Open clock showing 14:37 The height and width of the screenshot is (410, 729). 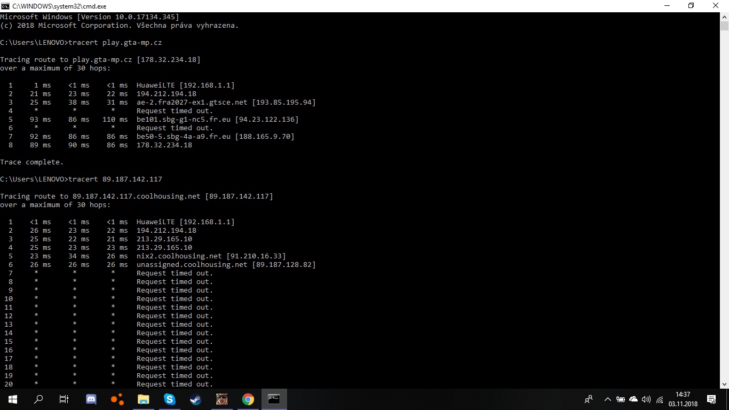coord(683,399)
